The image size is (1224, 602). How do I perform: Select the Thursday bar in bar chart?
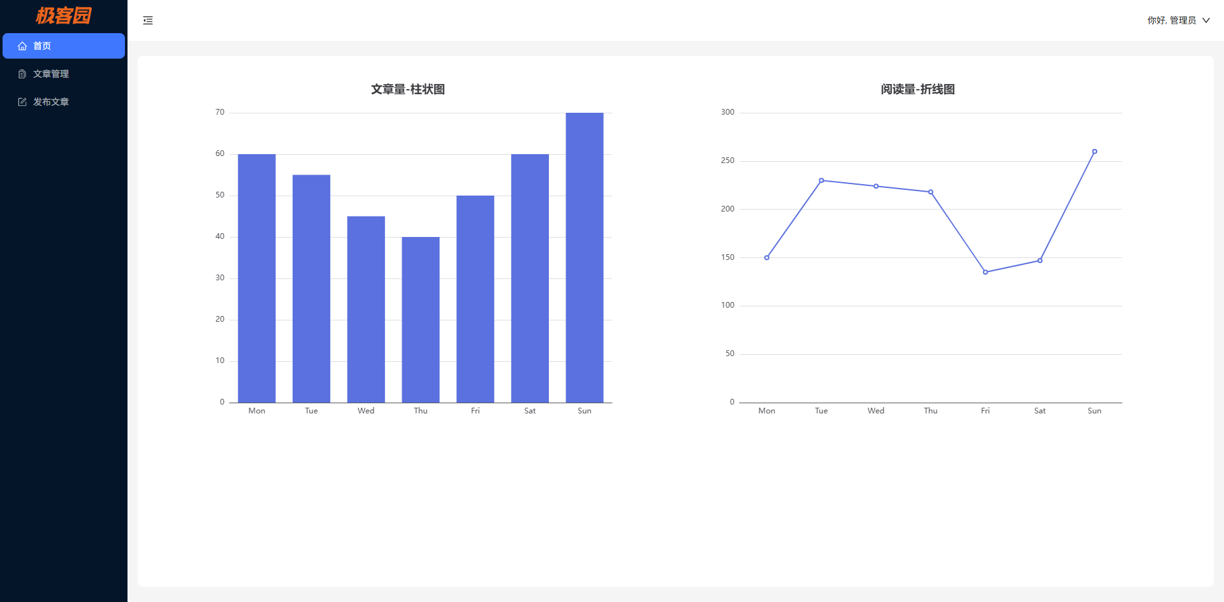[x=420, y=320]
